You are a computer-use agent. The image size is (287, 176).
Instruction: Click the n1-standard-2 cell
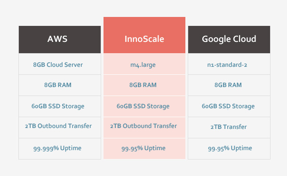pos(229,64)
